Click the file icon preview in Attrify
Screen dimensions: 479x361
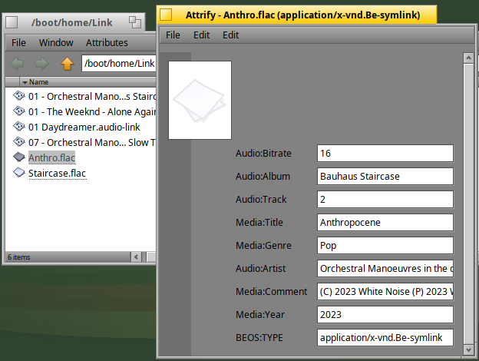(200, 100)
